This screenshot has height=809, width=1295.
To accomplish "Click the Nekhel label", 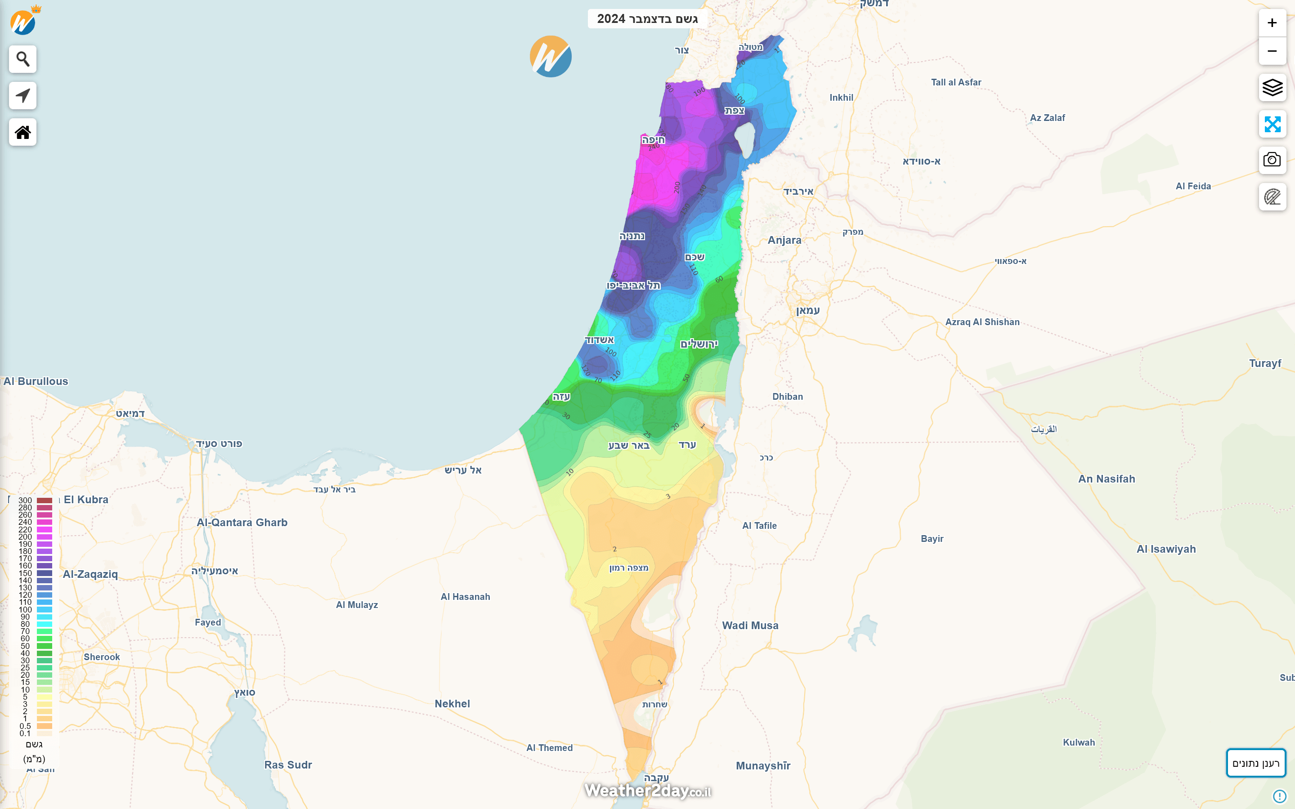I will coord(452,704).
